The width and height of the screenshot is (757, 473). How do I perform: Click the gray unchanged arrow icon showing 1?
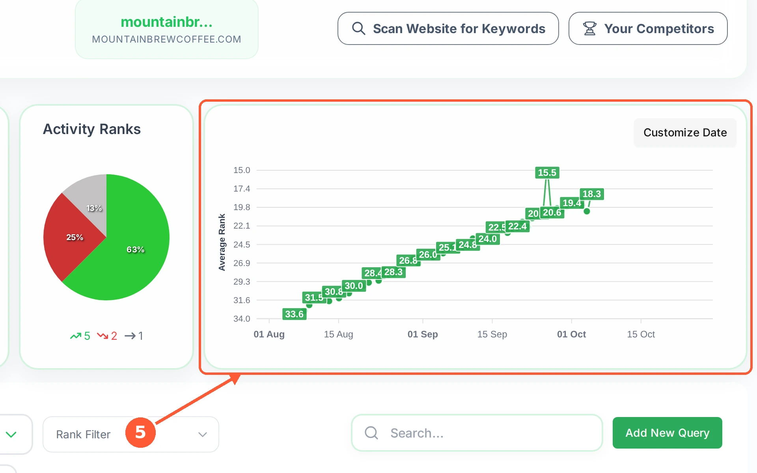tap(130, 336)
